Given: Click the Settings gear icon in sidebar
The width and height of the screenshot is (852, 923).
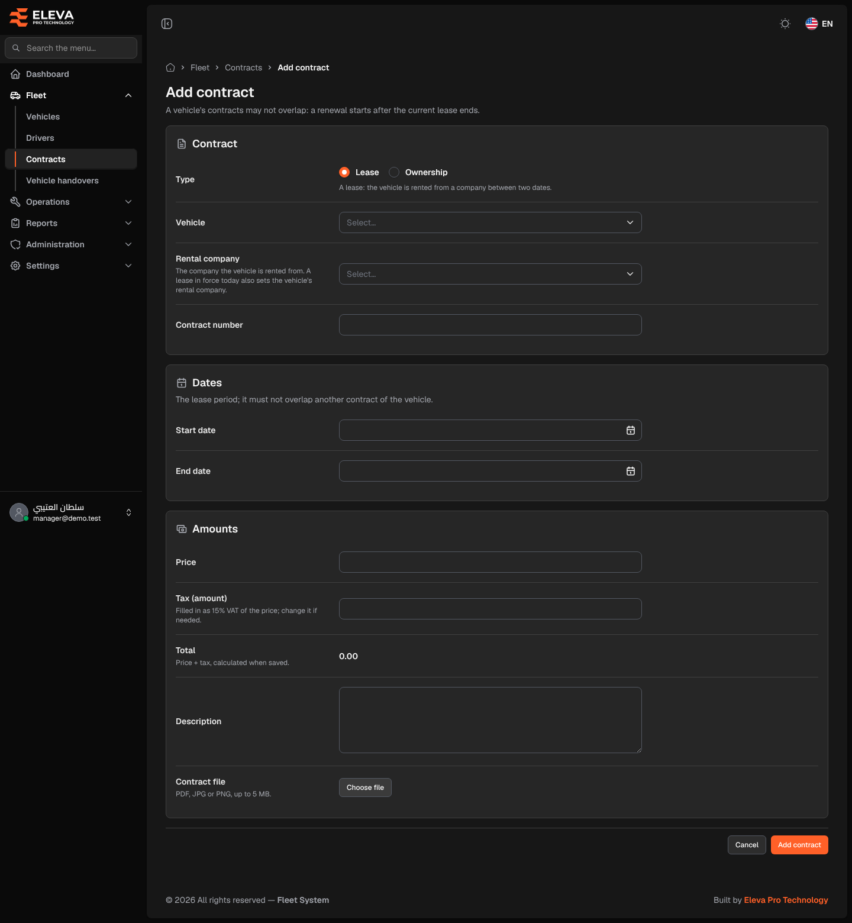Looking at the screenshot, I should 15,266.
